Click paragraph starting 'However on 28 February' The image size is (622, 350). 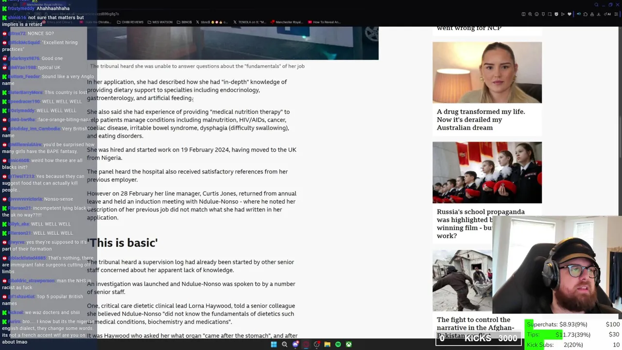coord(191,205)
